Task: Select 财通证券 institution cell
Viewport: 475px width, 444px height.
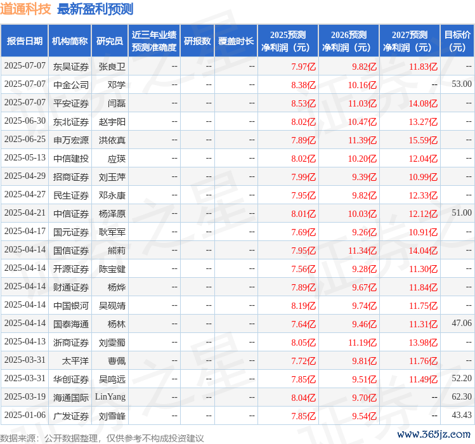Action: 71,287
